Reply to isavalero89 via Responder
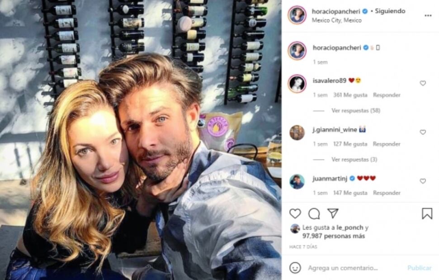439x280 pixels. coord(387,95)
